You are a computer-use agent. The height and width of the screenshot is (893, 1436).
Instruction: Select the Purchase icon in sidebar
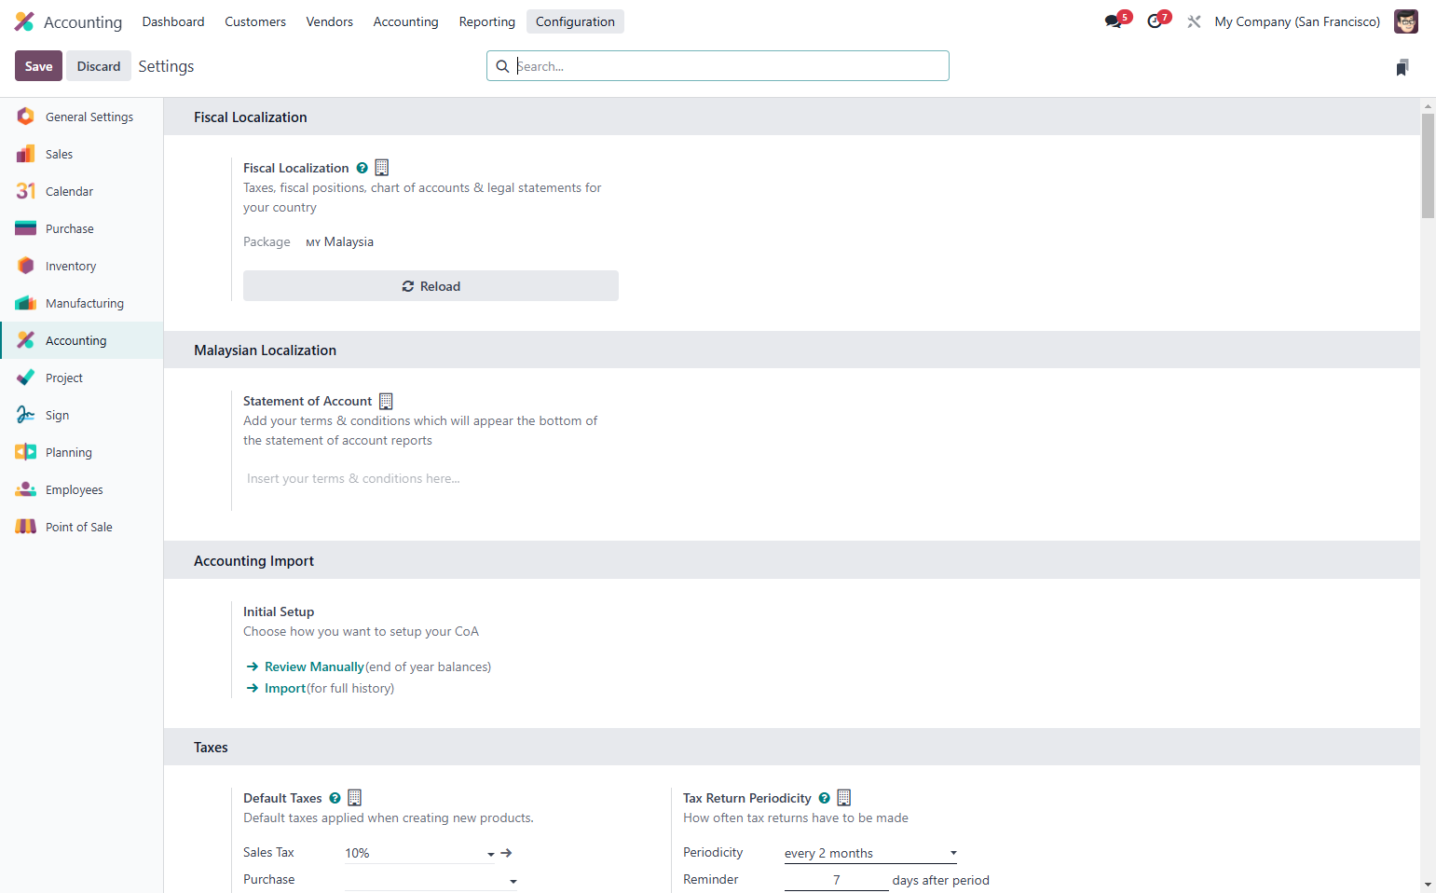click(26, 228)
